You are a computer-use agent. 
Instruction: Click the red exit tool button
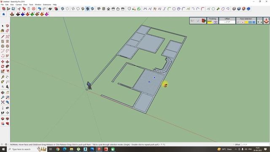pos(204,21)
